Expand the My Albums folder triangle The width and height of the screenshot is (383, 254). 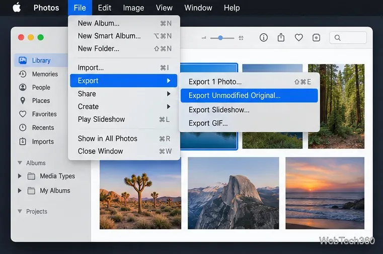click(20, 191)
